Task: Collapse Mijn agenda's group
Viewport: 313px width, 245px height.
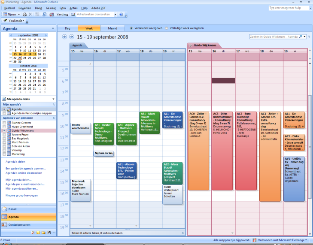Action: pyautogui.click(x=54, y=104)
